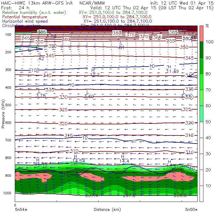Image resolution: width=215 pixels, height=215 pixels.
Task: Click the "HAIC-HIWC 13km ARW-GFS init" title
Action: (37, 3)
